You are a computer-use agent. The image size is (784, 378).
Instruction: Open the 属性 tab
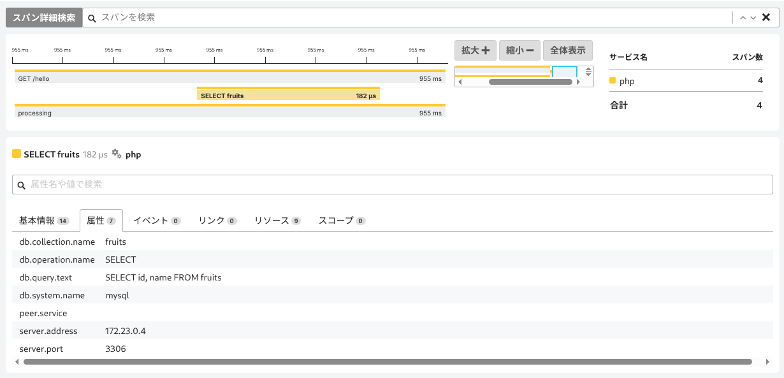click(101, 221)
